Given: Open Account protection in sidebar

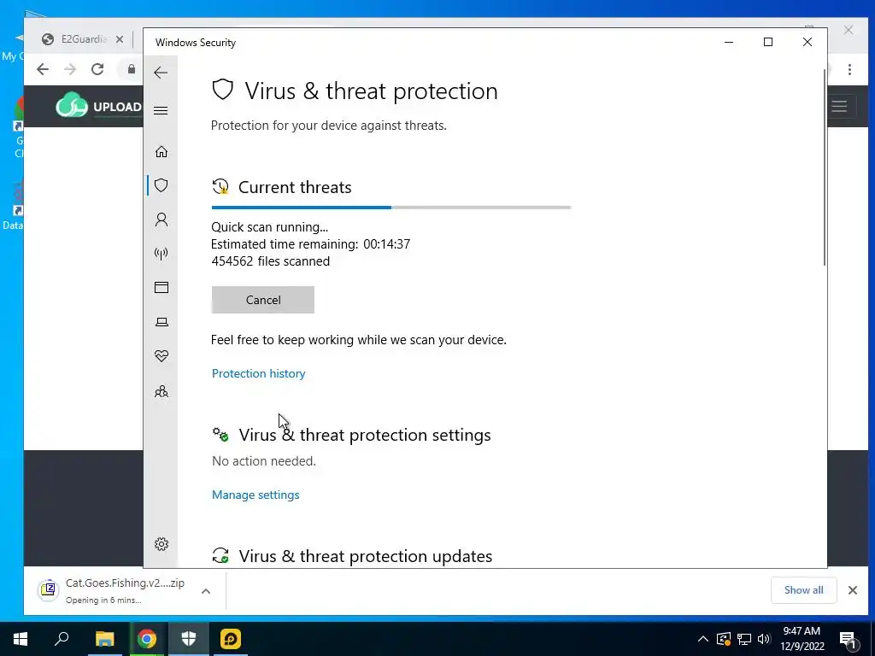Looking at the screenshot, I should pos(161,220).
